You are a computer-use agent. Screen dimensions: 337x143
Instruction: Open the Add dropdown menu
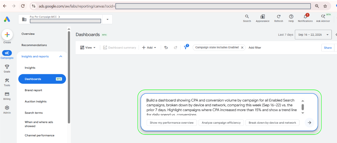coord(149,47)
